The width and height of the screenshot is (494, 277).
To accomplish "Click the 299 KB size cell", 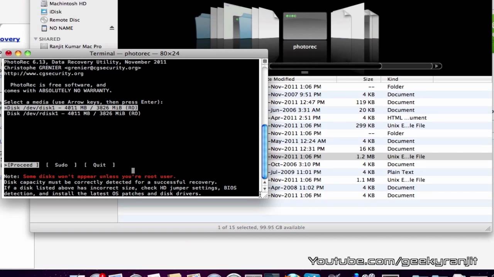I will 365,126.
